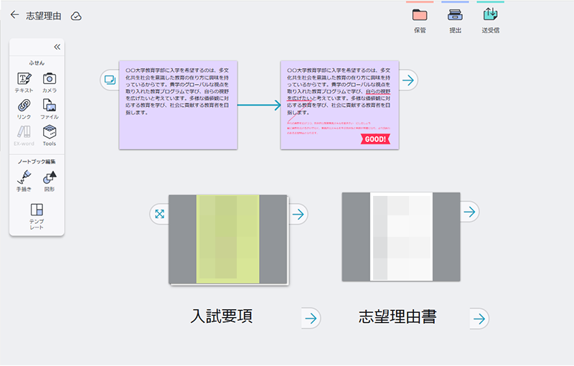Screen dimensions: 574x366
Task: Click the リンク tool icon
Action: coord(24,107)
